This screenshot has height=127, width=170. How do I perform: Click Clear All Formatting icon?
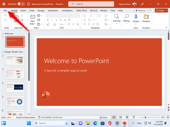click(x=78, y=24)
